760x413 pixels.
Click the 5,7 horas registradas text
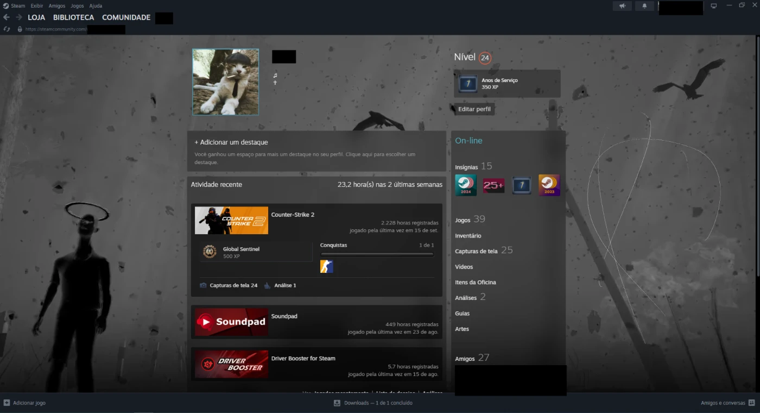coord(413,367)
